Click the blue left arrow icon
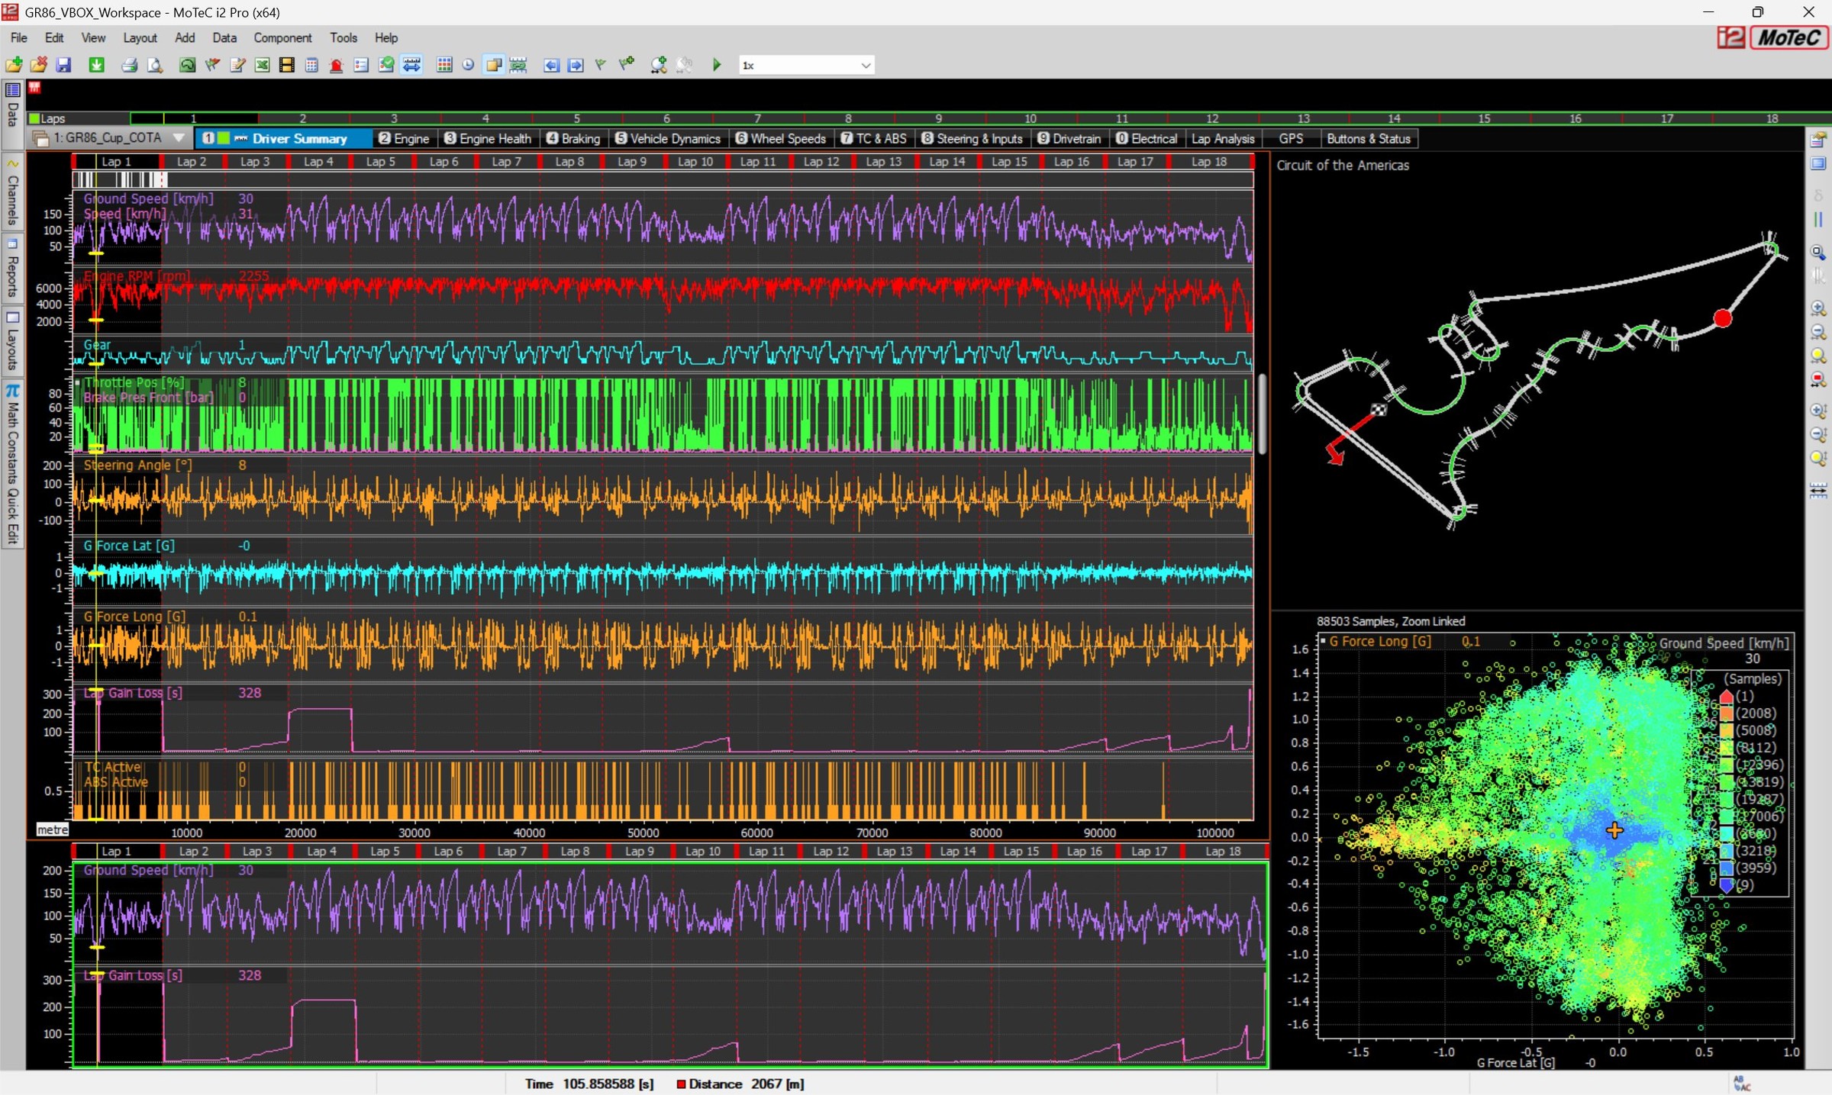Viewport: 1832px width, 1095px height. (551, 65)
